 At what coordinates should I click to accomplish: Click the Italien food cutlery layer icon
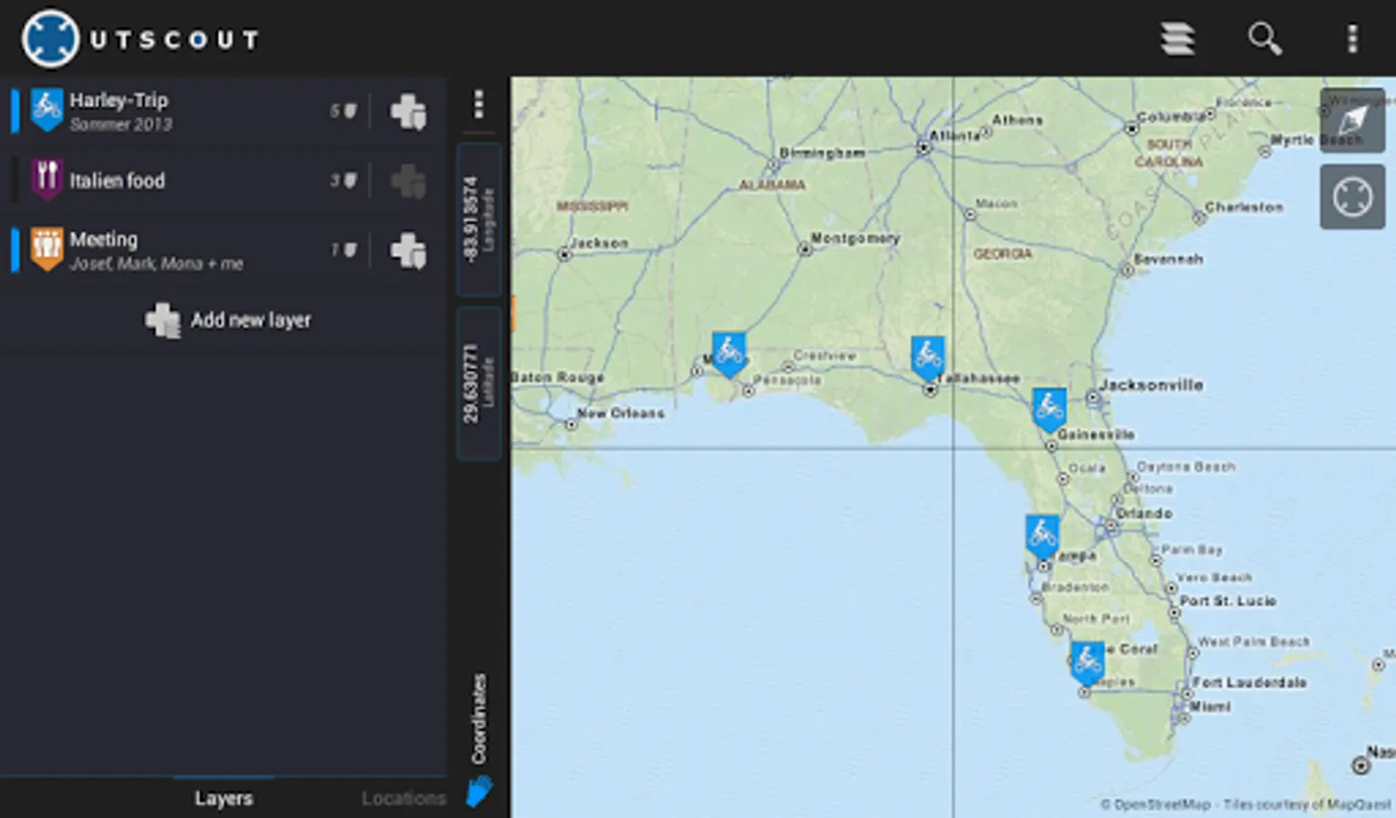47,179
